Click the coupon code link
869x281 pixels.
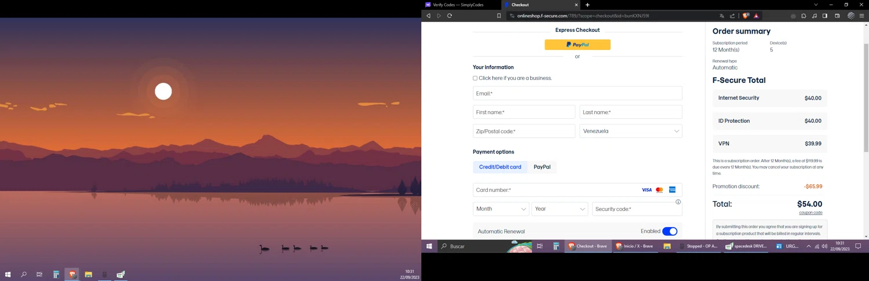[x=810, y=213]
